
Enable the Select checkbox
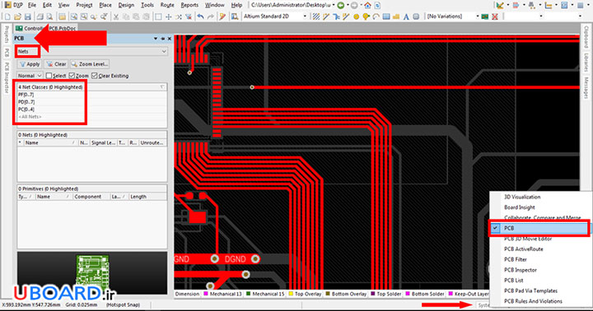point(49,76)
